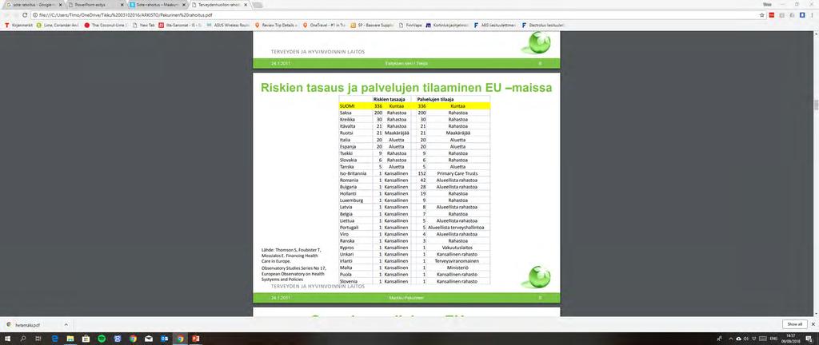Open the 'AEG liesituulettimet' bookmark
Screen dimensions: 819x345
click(x=496, y=25)
